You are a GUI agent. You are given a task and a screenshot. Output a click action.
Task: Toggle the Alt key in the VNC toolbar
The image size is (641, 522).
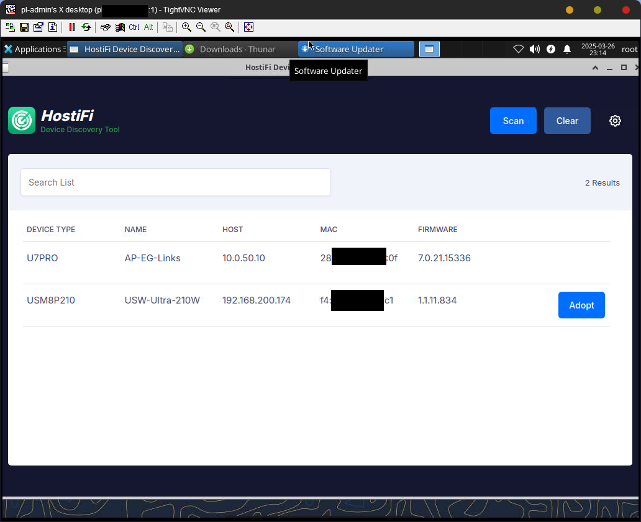click(148, 27)
